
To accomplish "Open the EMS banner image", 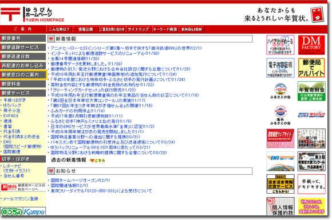I will point(280,161).
